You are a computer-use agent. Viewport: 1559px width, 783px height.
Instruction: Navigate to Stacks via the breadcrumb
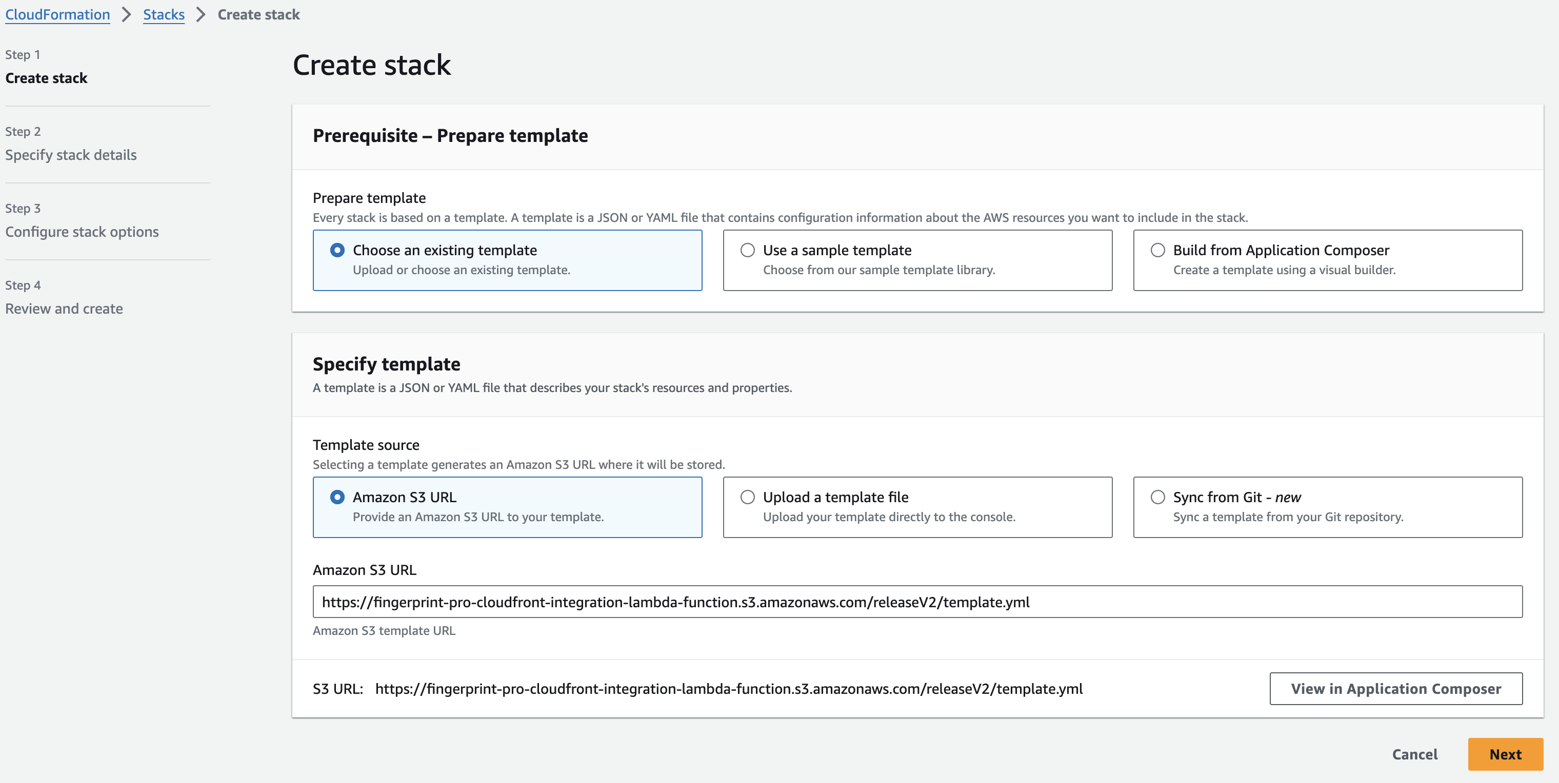[164, 14]
